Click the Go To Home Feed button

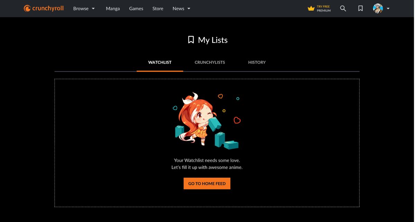[207, 184]
